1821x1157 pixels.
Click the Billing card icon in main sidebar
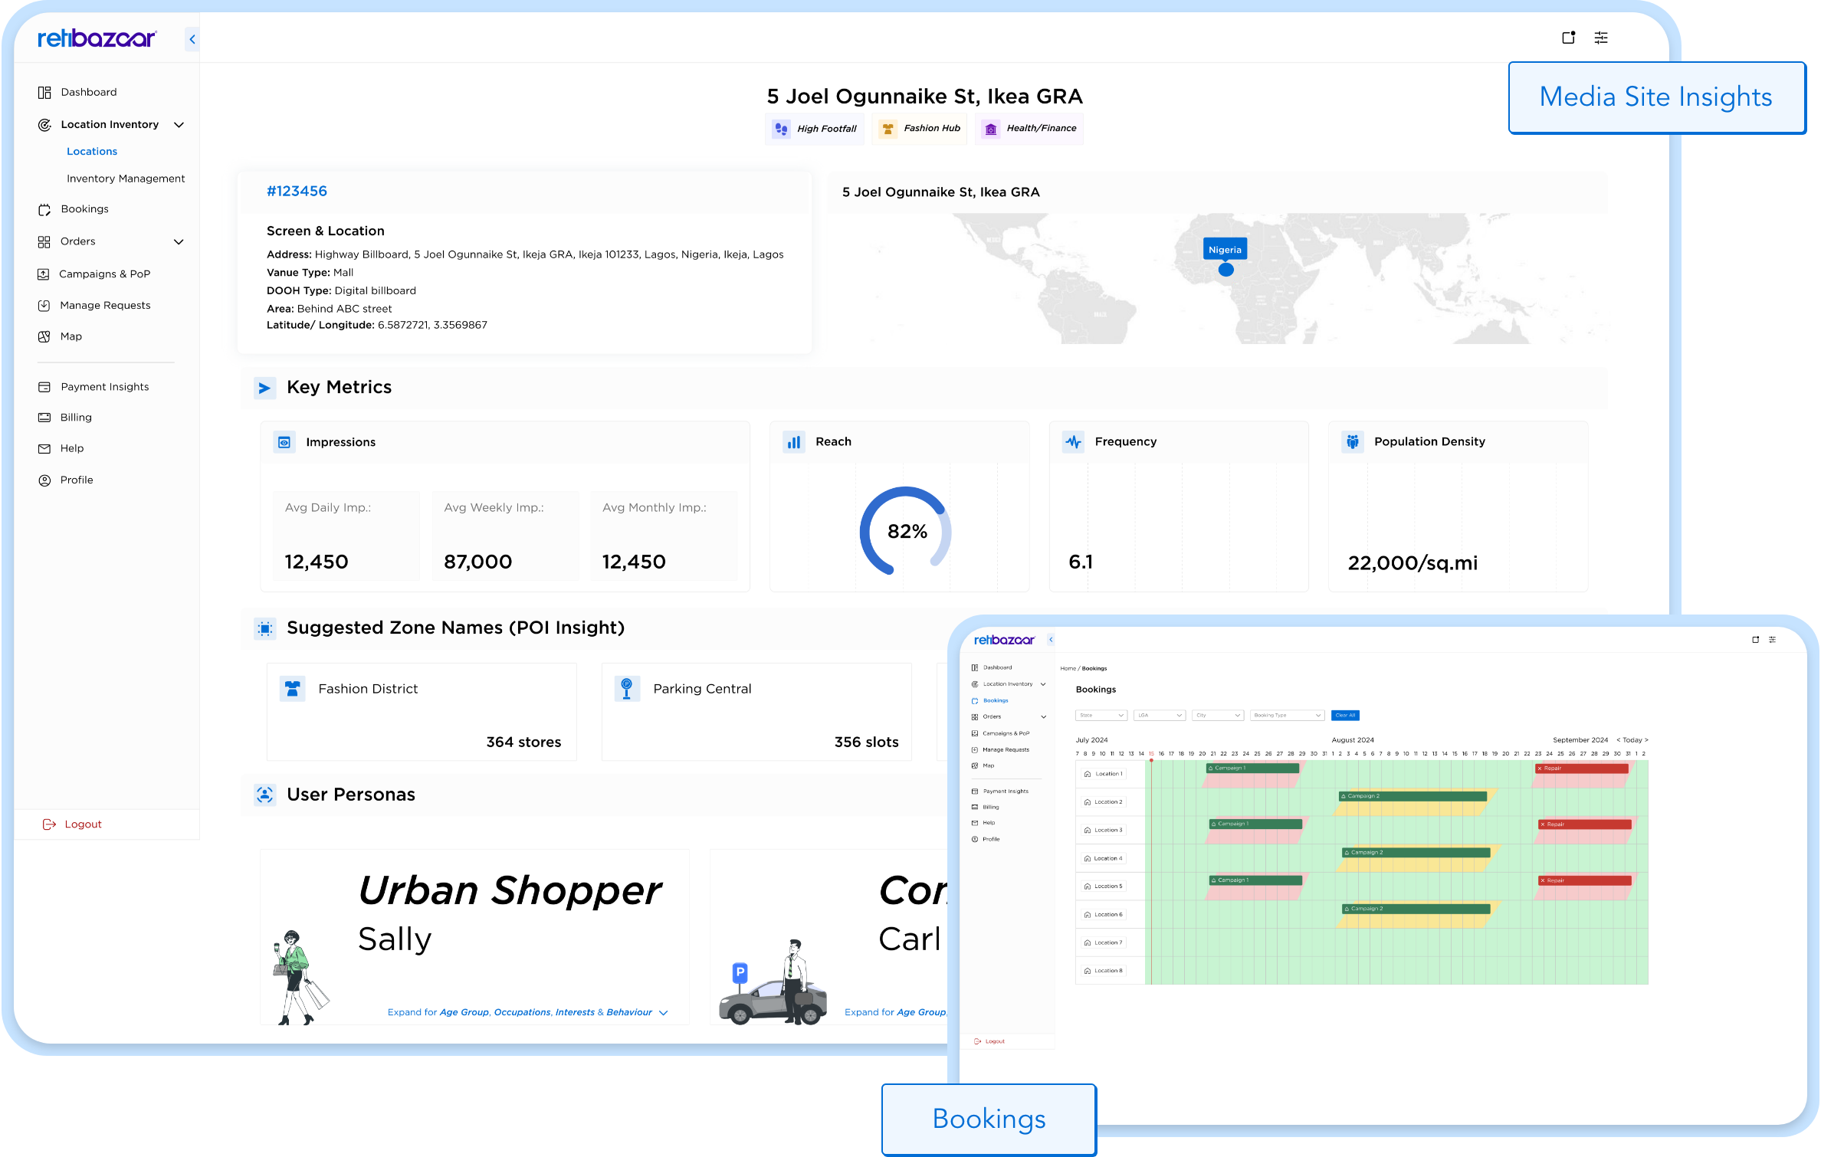[x=44, y=418]
